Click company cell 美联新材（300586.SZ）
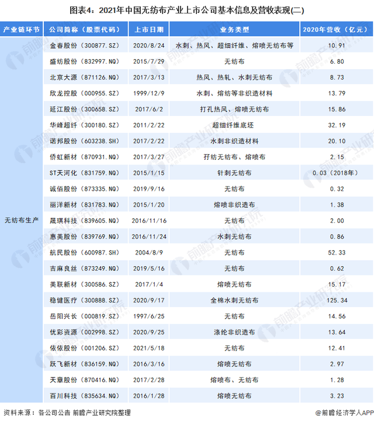This screenshot has height=423, width=374. (85, 284)
